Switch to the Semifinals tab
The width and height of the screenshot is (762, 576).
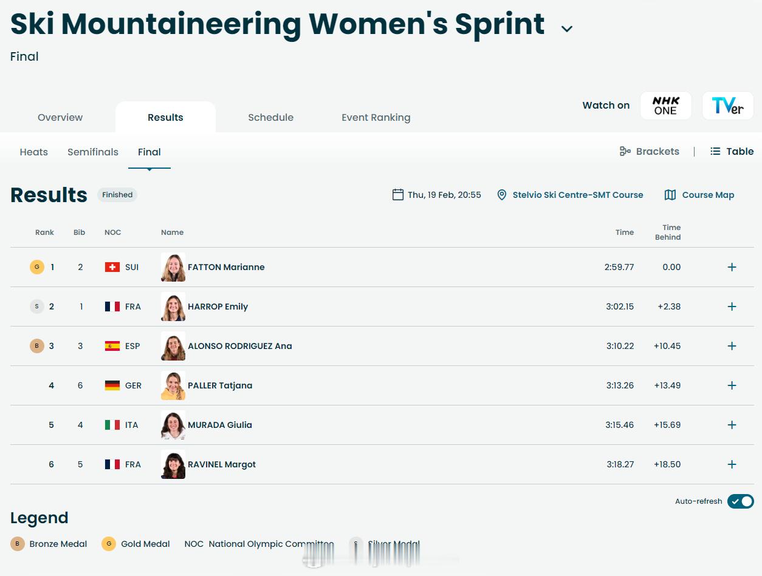(93, 152)
